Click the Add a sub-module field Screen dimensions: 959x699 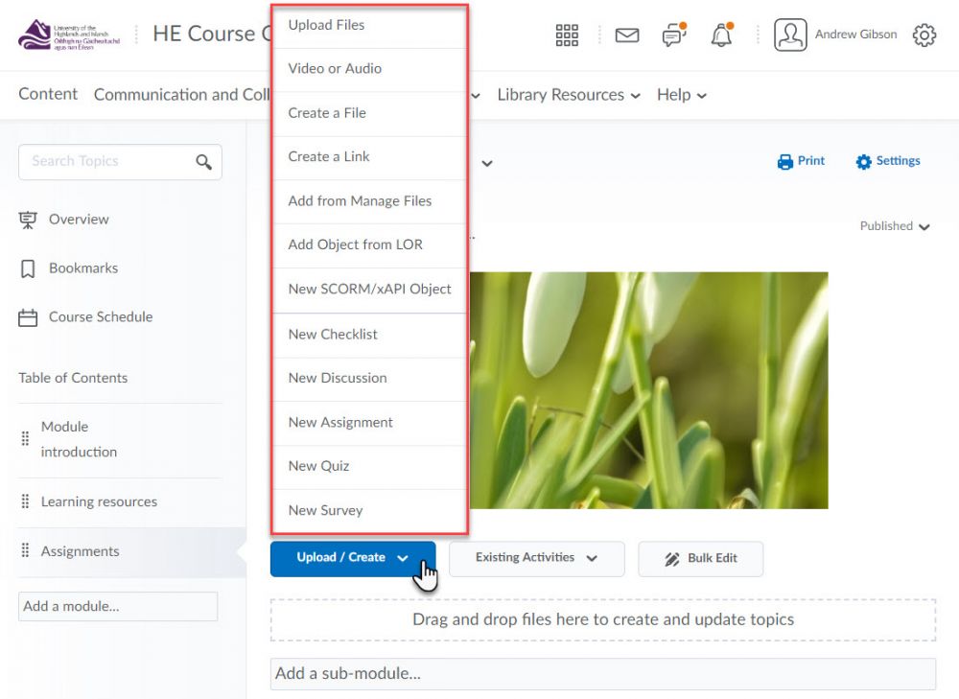coord(602,673)
